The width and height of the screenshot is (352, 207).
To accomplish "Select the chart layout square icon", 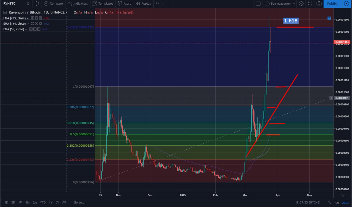I will (258, 4).
